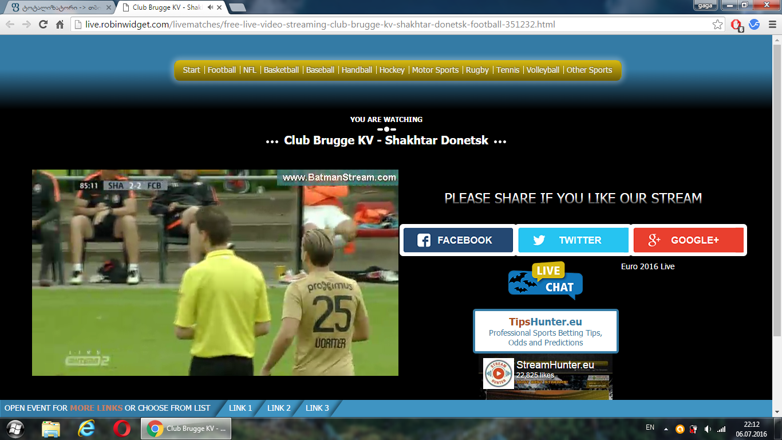782x440 pixels.
Task: Open the orange Avast tray icon
Action: (x=680, y=429)
